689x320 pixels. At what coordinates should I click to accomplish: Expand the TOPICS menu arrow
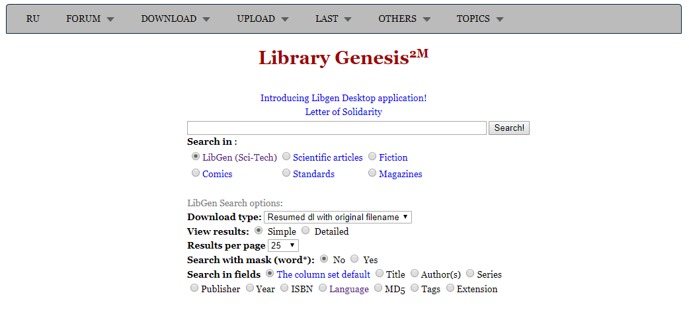[499, 19]
